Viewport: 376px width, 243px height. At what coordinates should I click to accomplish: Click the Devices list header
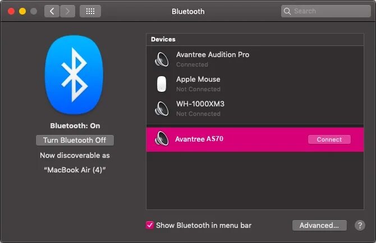click(x=255, y=39)
